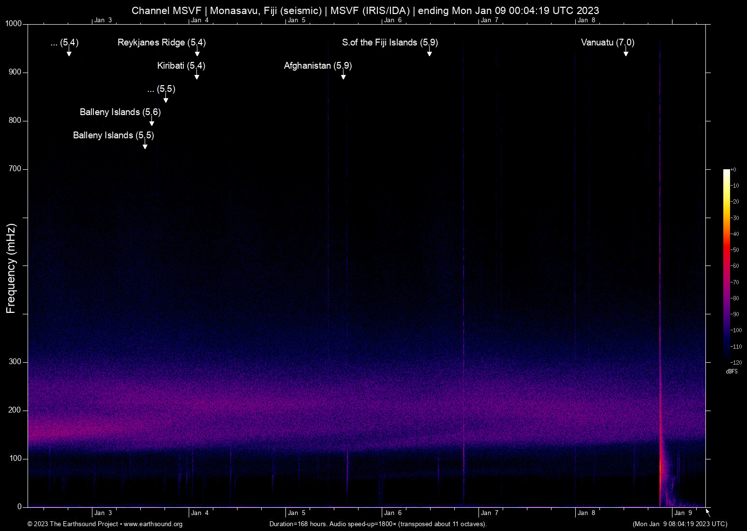Toggle the Vanuatu event annotation label
Screen dimensions: 747x531
point(607,43)
